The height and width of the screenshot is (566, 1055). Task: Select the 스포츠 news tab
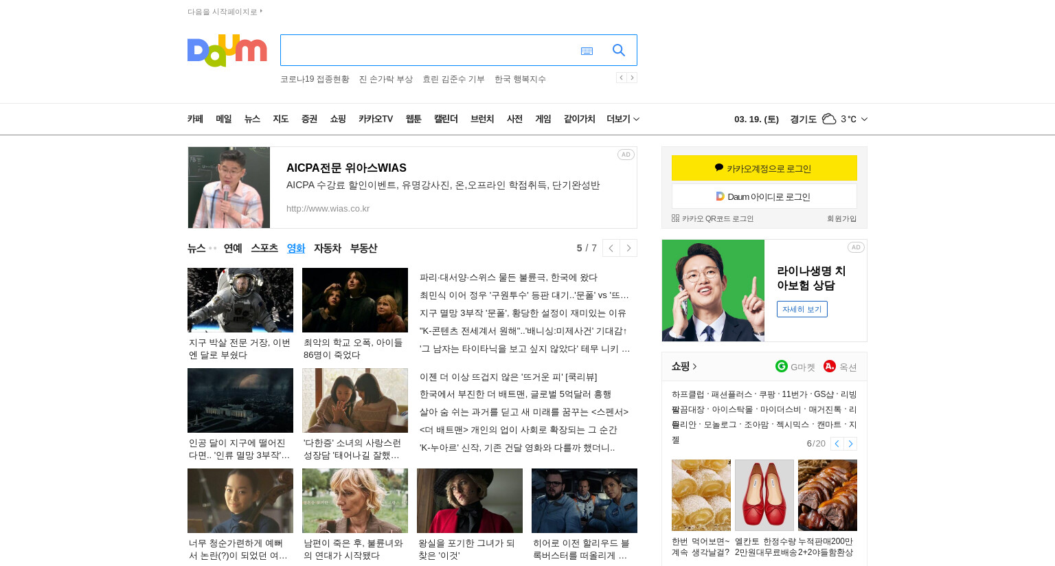pyautogui.click(x=264, y=248)
